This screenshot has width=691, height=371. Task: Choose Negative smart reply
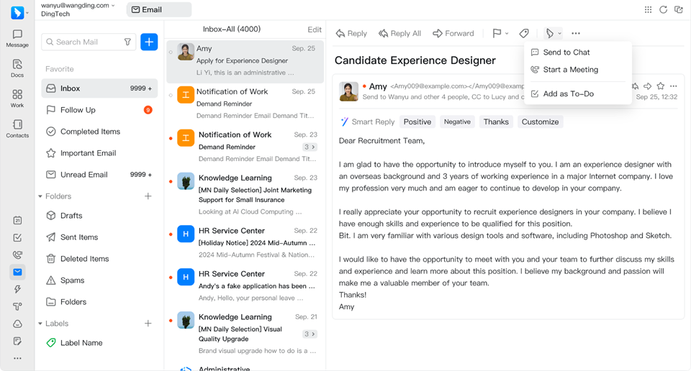tap(457, 122)
